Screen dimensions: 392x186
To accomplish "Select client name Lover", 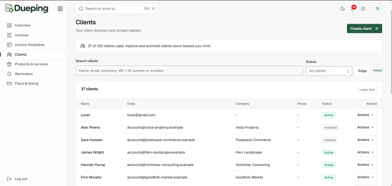I will point(85,115).
